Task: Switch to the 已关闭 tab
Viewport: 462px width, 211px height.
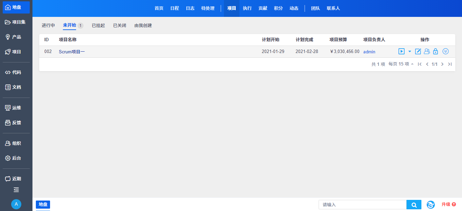Action: tap(119, 26)
